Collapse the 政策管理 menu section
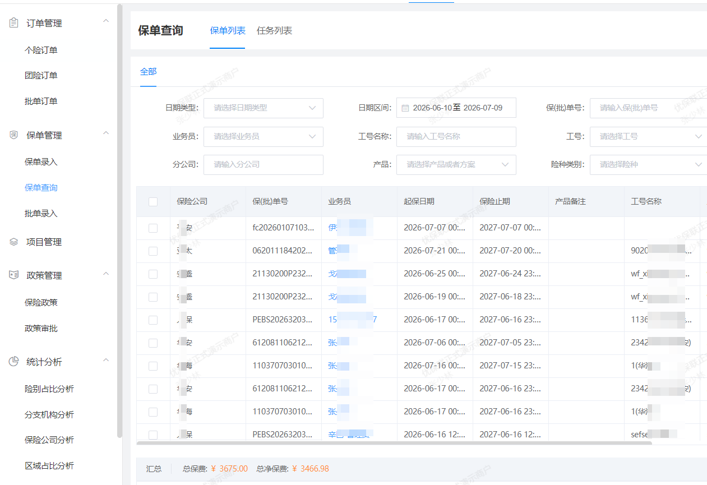Screen dimensions: 707x485 [106, 274]
